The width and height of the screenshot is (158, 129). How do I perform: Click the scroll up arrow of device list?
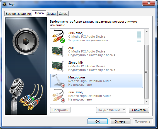147,31
